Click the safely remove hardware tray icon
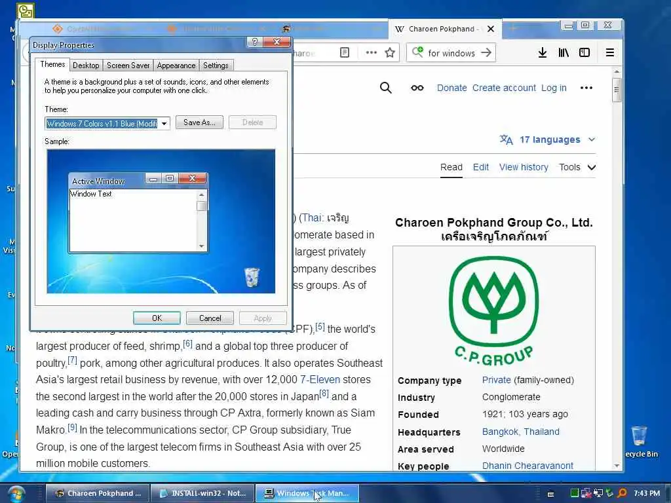671x503 pixels. [x=610, y=493]
